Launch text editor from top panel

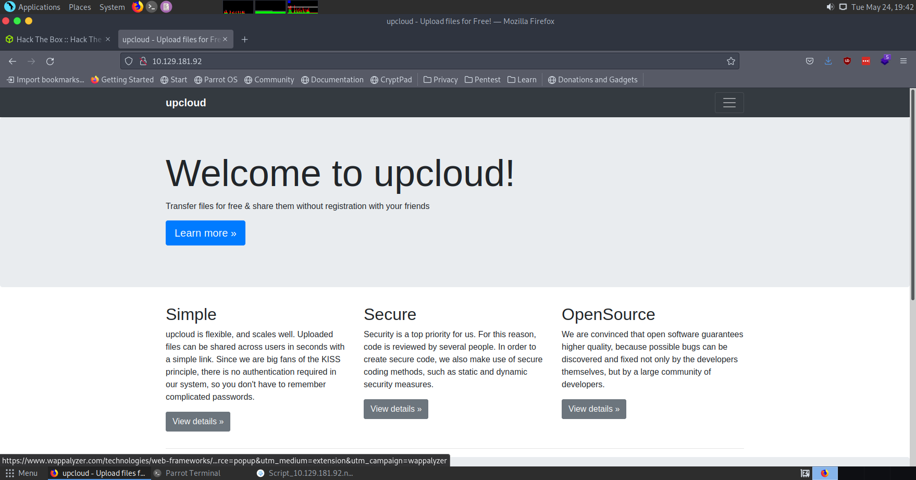[x=166, y=7]
